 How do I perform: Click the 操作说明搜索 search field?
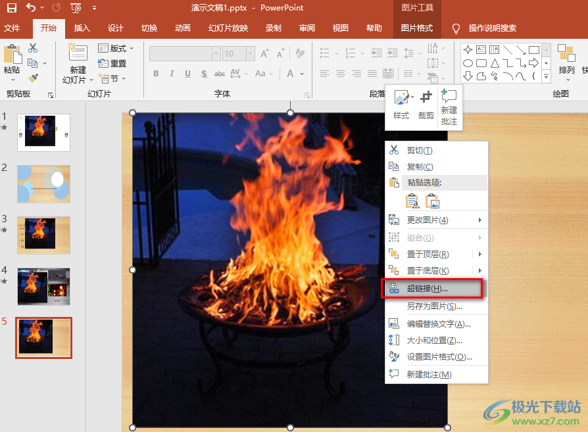(x=492, y=28)
